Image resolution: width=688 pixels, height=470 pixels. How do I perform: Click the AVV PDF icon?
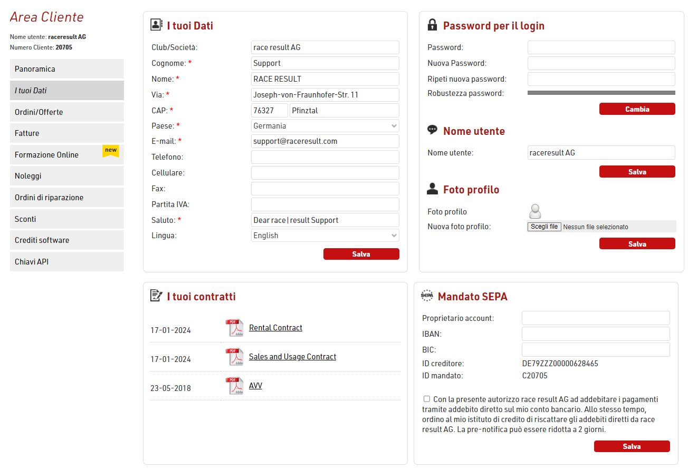[235, 386]
